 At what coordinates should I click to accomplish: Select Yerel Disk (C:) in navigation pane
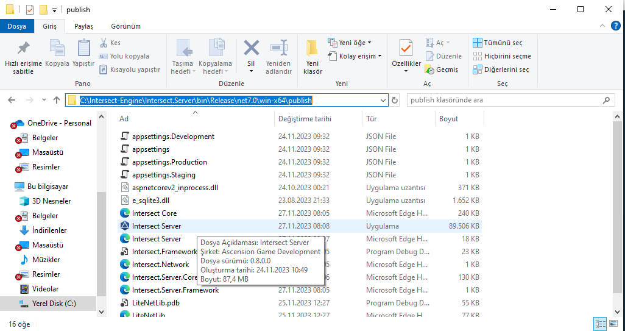[x=54, y=303]
